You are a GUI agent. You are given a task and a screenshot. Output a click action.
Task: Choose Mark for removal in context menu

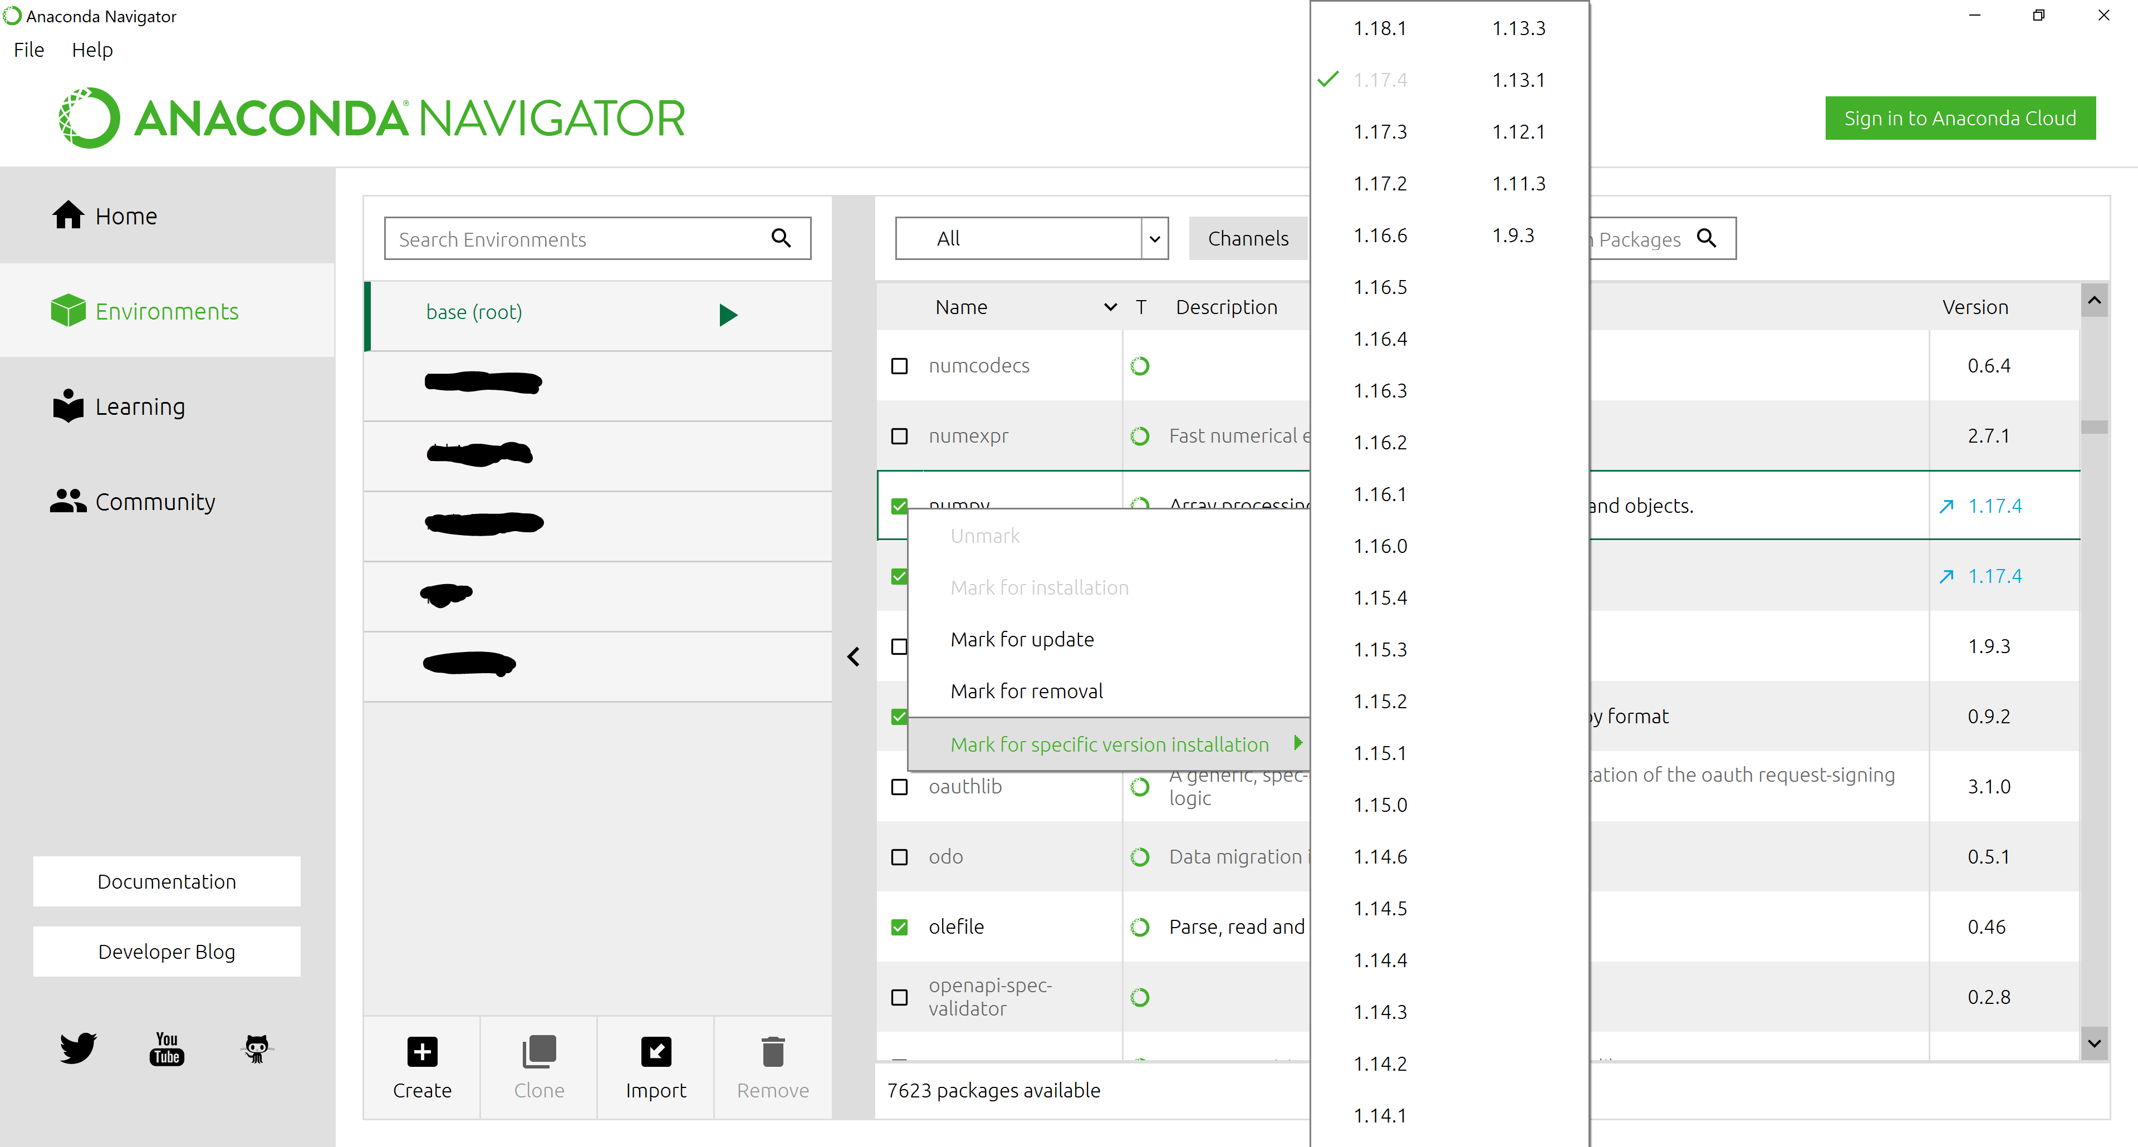[x=1026, y=692]
